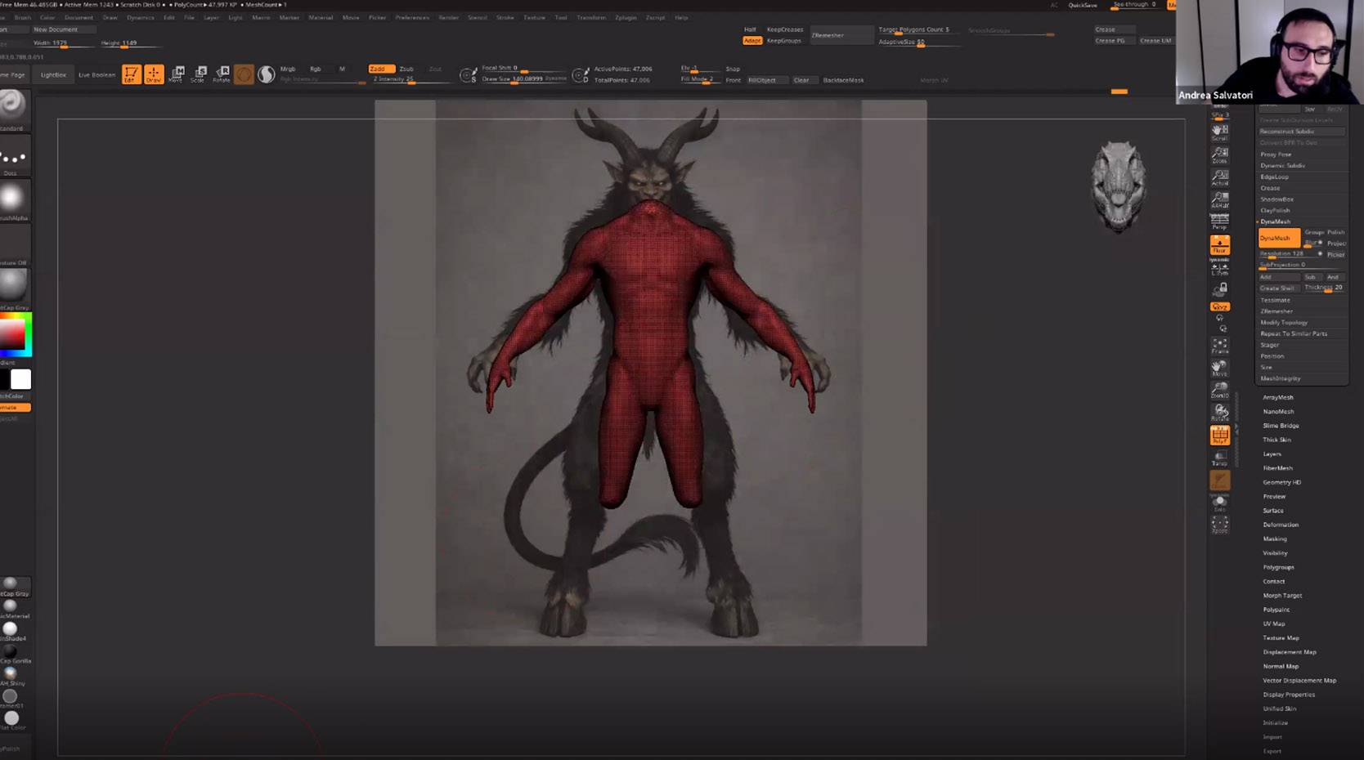Toggle PolyF polyframe display
The width and height of the screenshot is (1364, 760).
(1219, 436)
